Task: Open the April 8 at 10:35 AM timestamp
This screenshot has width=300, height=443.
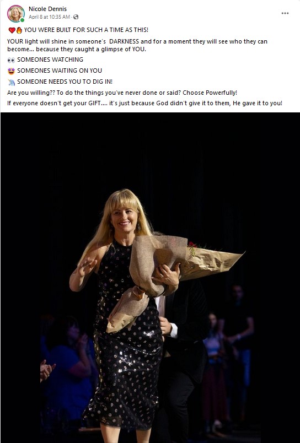Action: [49, 17]
